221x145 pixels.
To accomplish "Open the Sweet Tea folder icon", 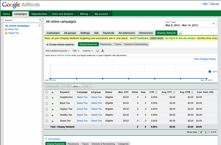I will point(6,33).
